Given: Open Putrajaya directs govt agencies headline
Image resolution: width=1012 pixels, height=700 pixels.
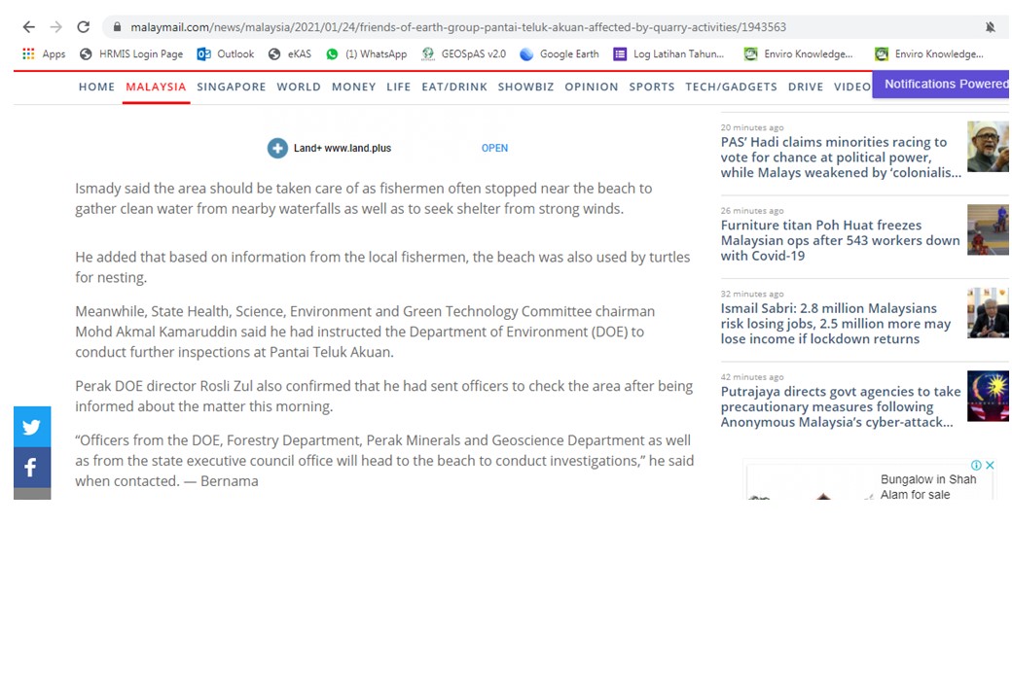Looking at the screenshot, I should pyautogui.click(x=841, y=406).
